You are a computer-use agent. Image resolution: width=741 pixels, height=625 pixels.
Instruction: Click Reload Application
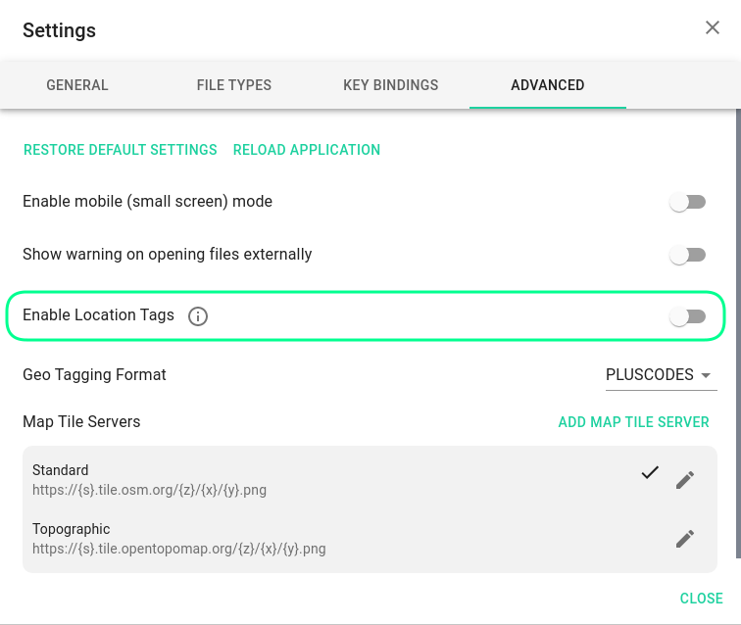click(x=307, y=150)
